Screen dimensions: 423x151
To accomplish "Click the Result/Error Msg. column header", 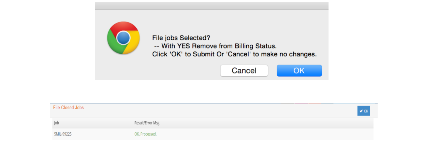I will pos(147,123).
